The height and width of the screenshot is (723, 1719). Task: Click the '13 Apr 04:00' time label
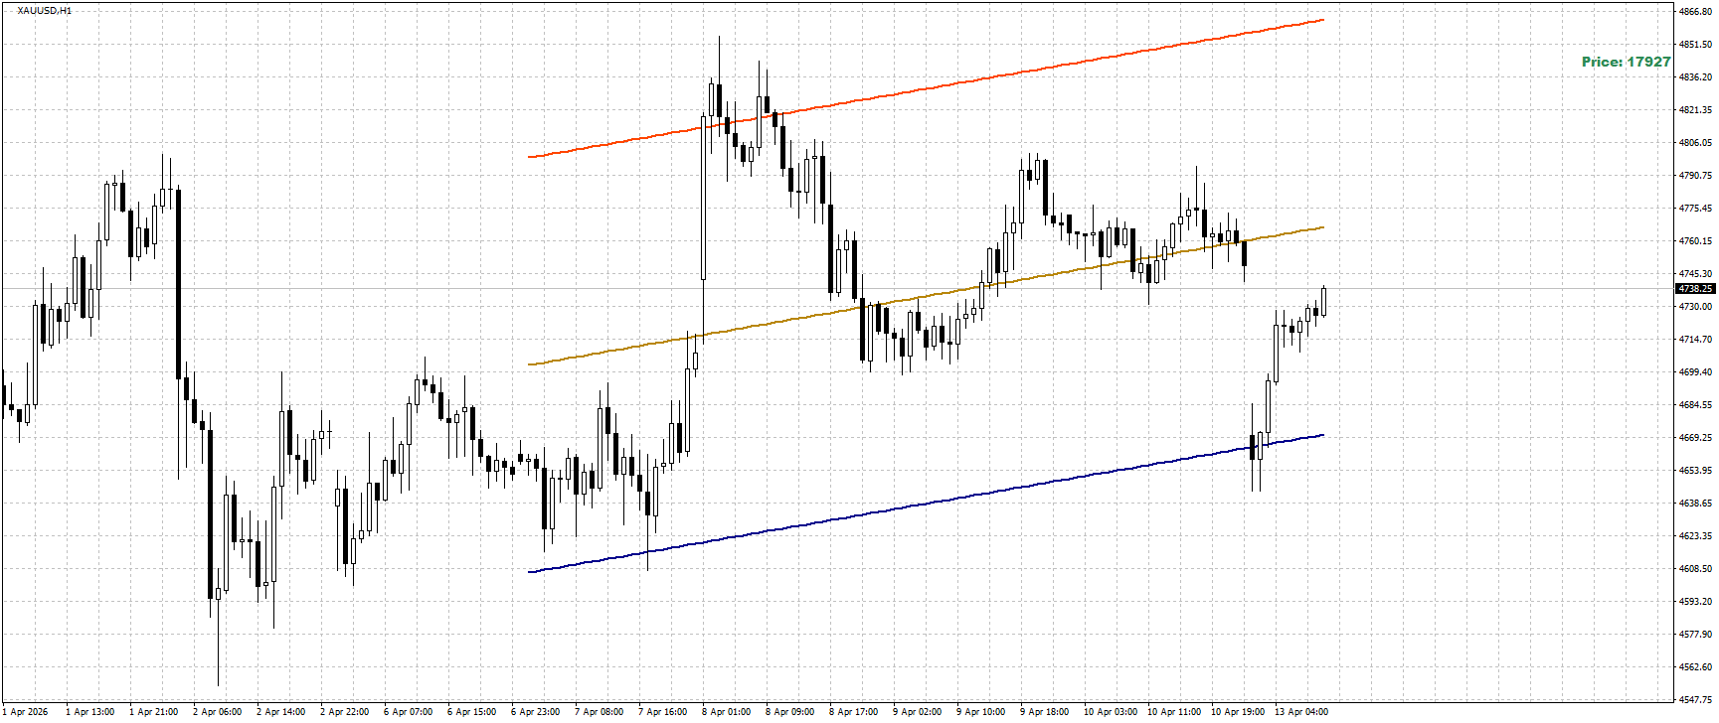tap(1301, 712)
